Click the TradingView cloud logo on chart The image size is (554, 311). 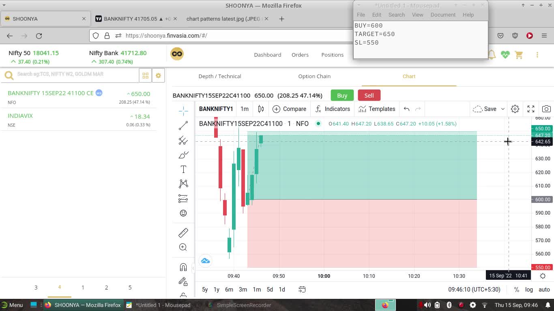coord(205,260)
